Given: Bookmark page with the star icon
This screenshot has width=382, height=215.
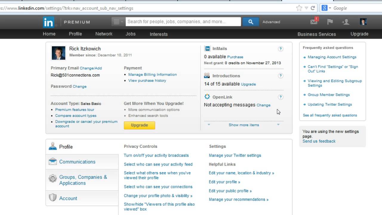Looking at the screenshot, I should tap(299, 8).
